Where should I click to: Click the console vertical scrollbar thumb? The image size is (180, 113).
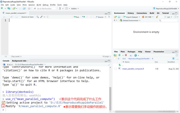click(x=110, y=98)
